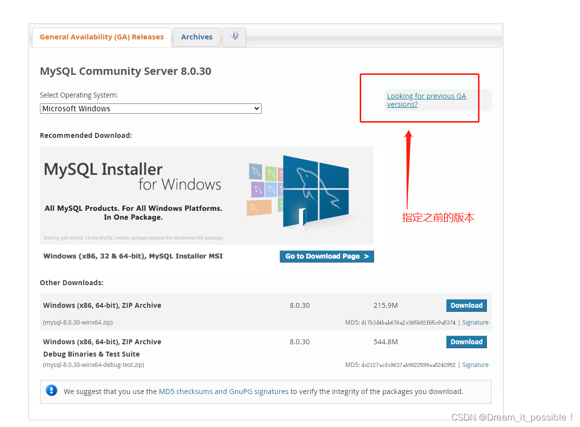Viewport: 580px width, 427px height.
Task: Open the General Availability (GA) Releases tab
Action: (102, 37)
